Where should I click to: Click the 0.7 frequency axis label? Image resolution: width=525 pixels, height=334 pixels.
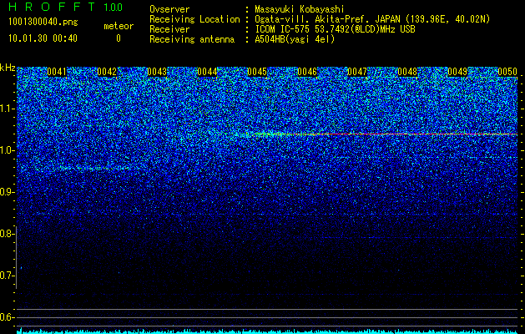pos(7,276)
